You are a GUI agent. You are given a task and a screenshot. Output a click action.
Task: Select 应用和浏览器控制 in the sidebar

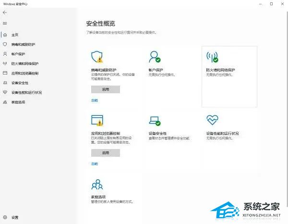coord(25,73)
